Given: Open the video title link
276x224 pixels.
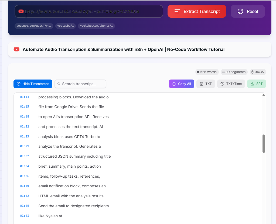Looking at the screenshot, I should [x=124, y=49].
